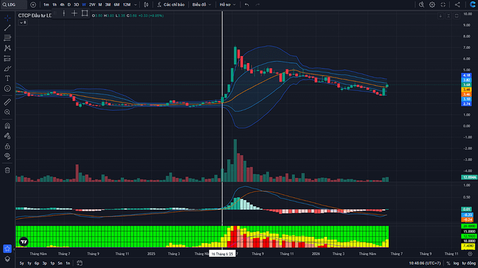Screen dimensions: 478x268
Task: Click the redo arrow
Action: 258,5
